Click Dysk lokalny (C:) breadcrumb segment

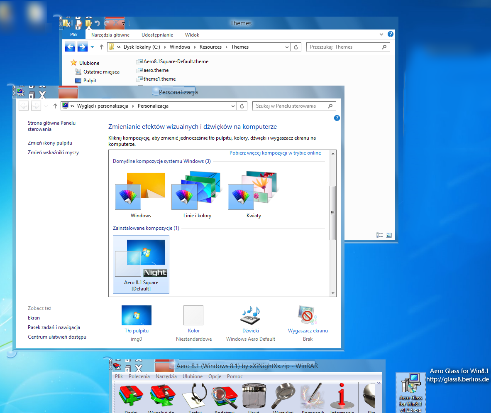tap(142, 47)
